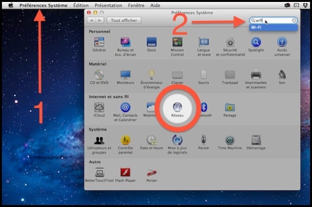Go back with the left arrow button
312x207 pixels.
click(x=91, y=20)
